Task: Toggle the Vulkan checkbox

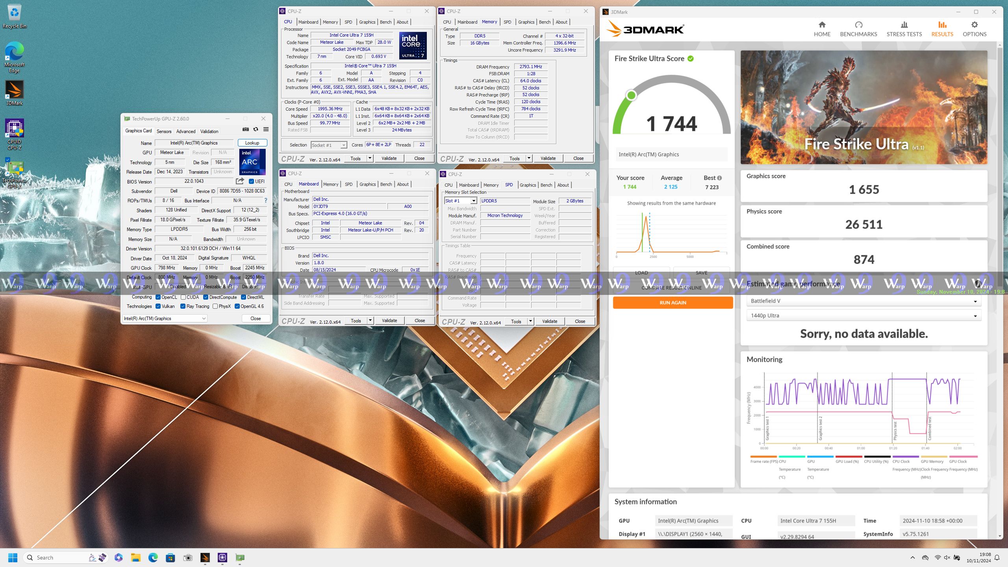Action: [x=158, y=306]
